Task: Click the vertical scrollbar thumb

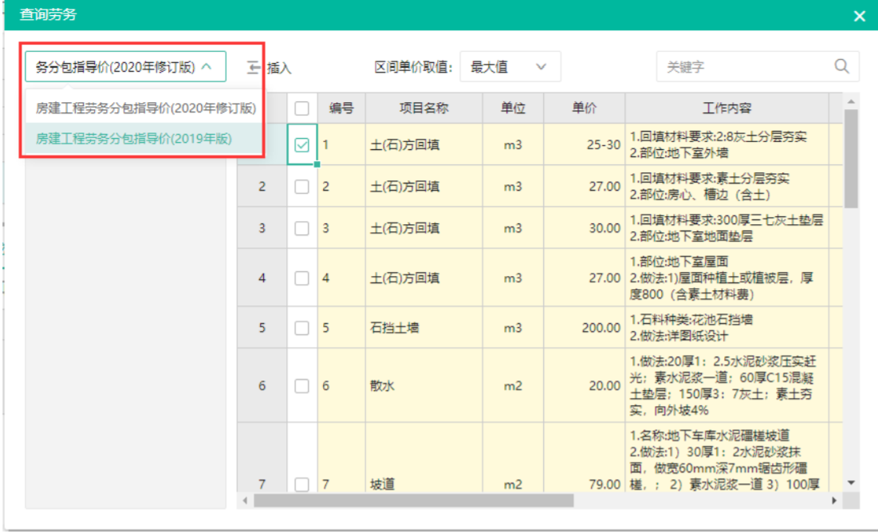Action: [x=851, y=159]
